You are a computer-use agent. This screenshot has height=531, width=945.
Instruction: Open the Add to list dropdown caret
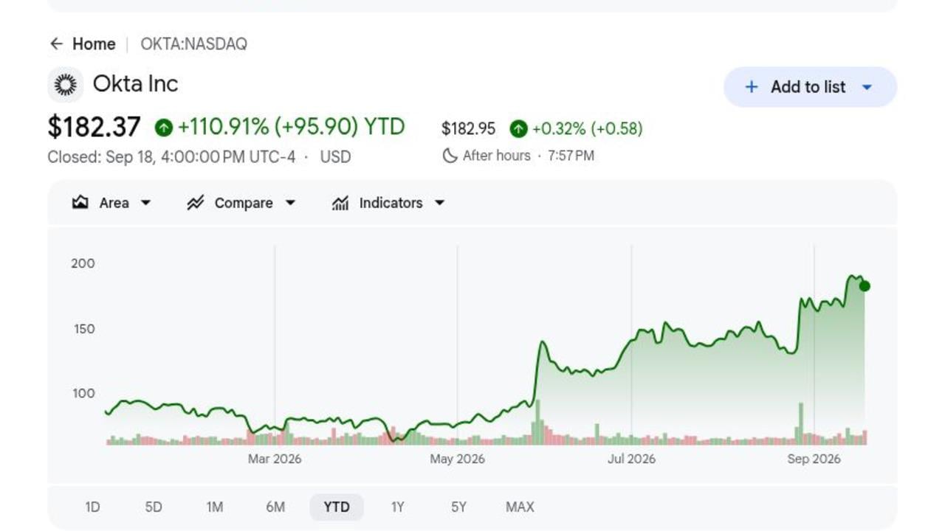click(867, 87)
